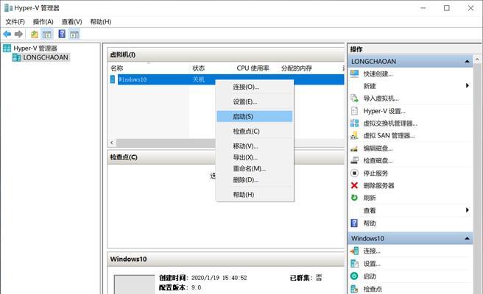Image resolution: width=483 pixels, height=294 pixels.
Task: Open the 文件(F) menu
Action: 15,22
